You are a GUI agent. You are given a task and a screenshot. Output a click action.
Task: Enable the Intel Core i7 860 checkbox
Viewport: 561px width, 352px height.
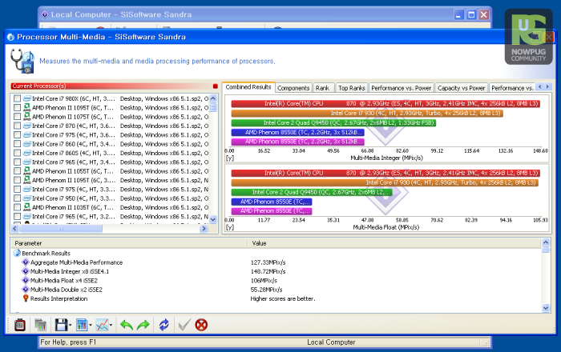(x=17, y=144)
